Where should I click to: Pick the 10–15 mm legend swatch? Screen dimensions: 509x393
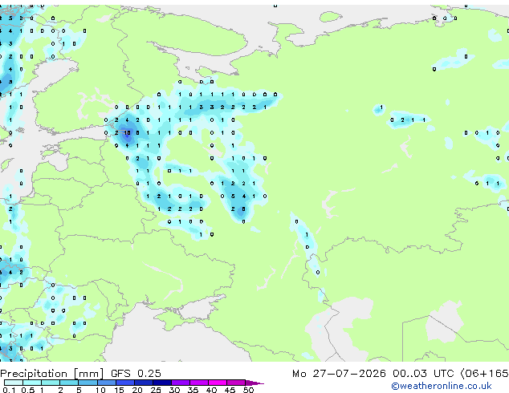pyautogui.click(x=106, y=383)
